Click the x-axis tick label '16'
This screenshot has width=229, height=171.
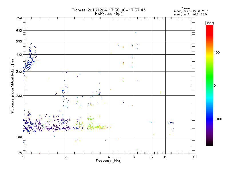[x=195, y=157]
